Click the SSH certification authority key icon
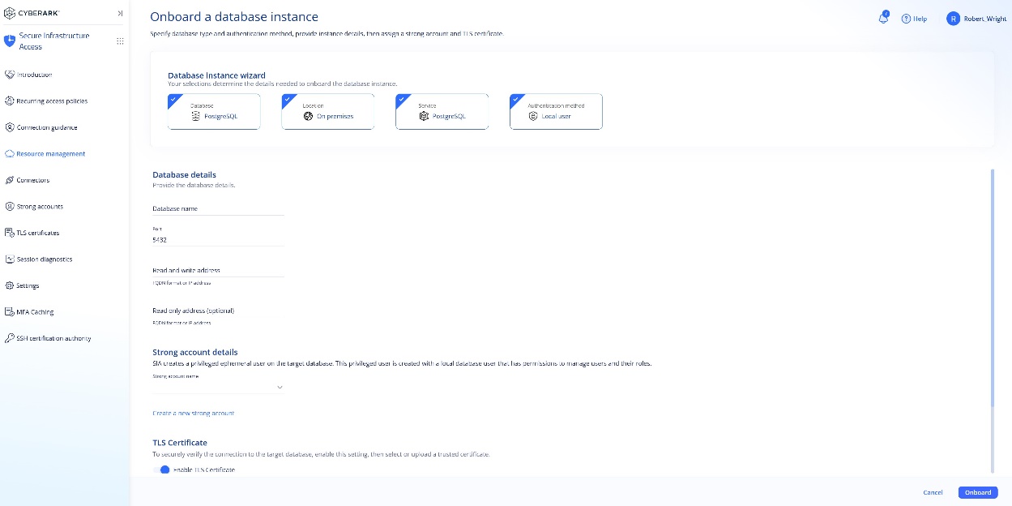 10,338
